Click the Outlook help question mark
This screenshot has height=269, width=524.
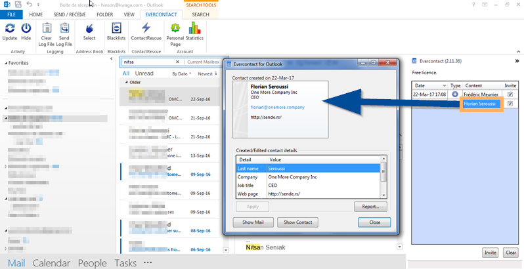point(473,5)
